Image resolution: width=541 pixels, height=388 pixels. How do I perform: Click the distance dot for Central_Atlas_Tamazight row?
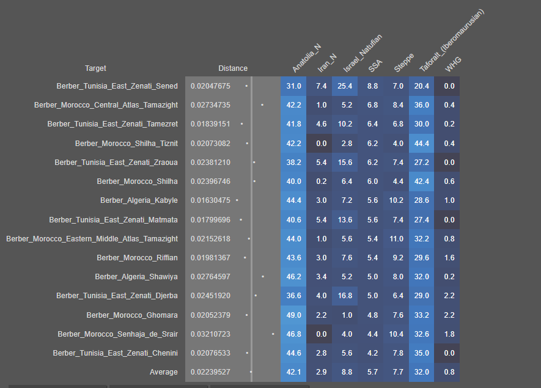click(262, 105)
